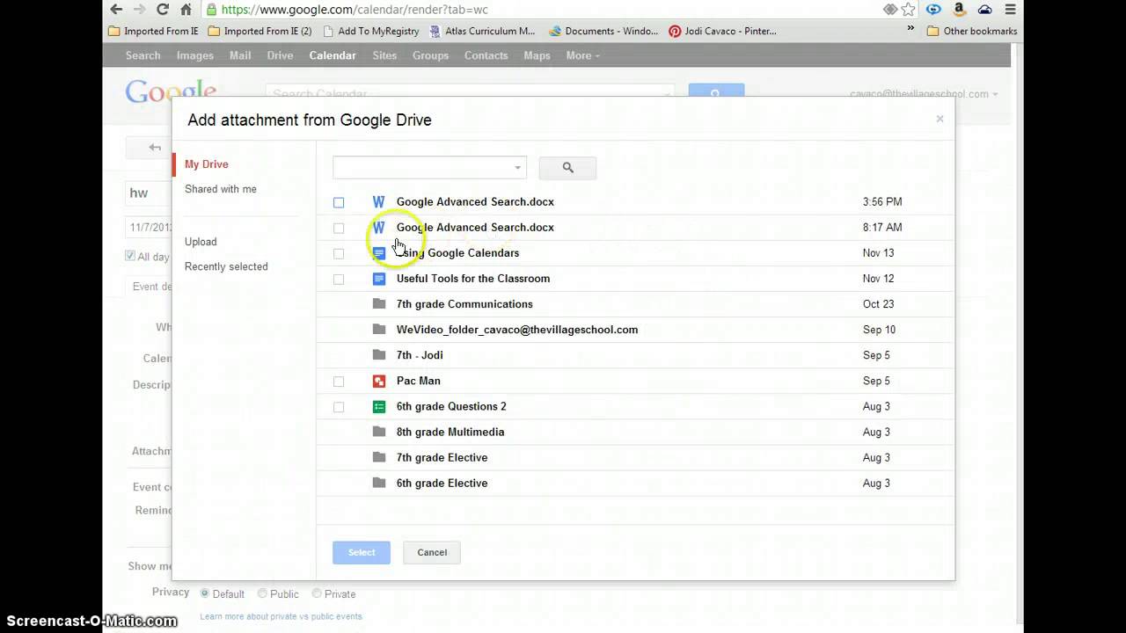Click the browser back arrow

pos(116,10)
